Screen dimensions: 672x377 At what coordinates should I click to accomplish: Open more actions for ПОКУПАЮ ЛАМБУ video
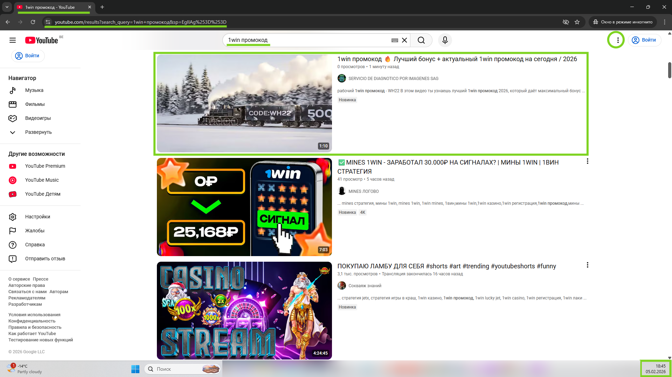coord(587,265)
